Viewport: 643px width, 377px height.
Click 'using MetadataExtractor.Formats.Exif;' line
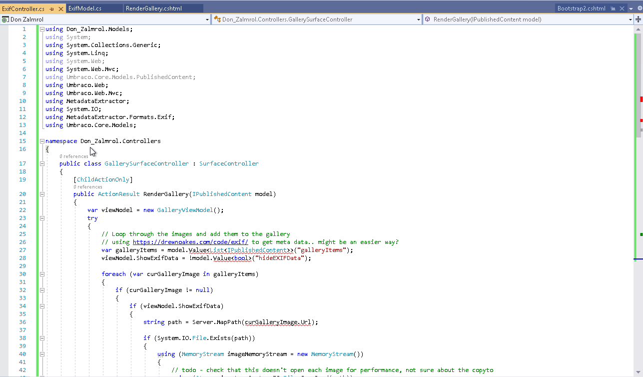pos(110,117)
